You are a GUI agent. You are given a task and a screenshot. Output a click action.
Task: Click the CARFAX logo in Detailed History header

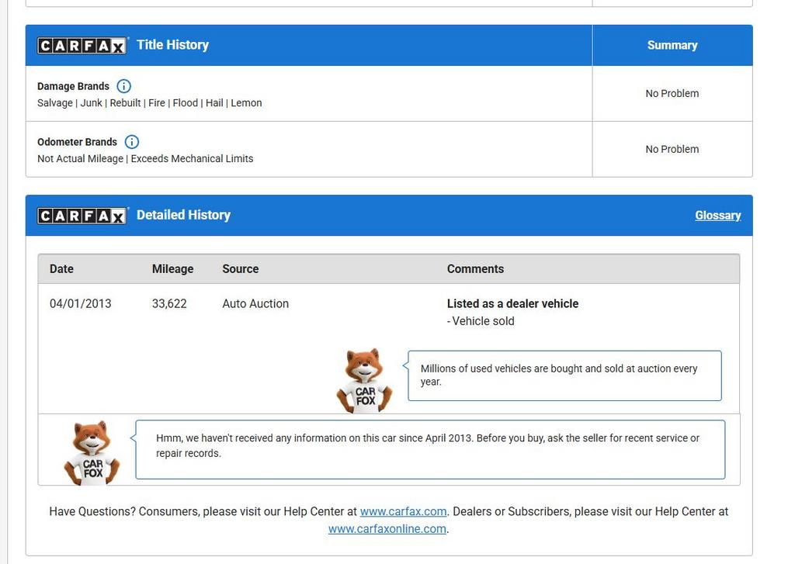(x=82, y=216)
